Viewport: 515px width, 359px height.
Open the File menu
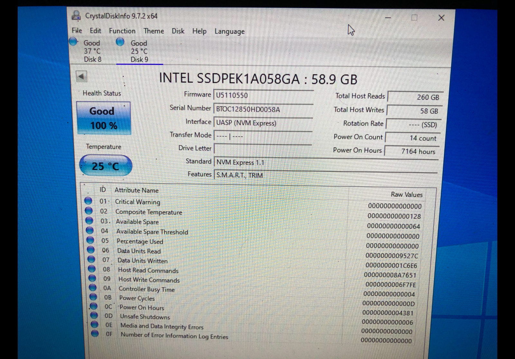[77, 31]
